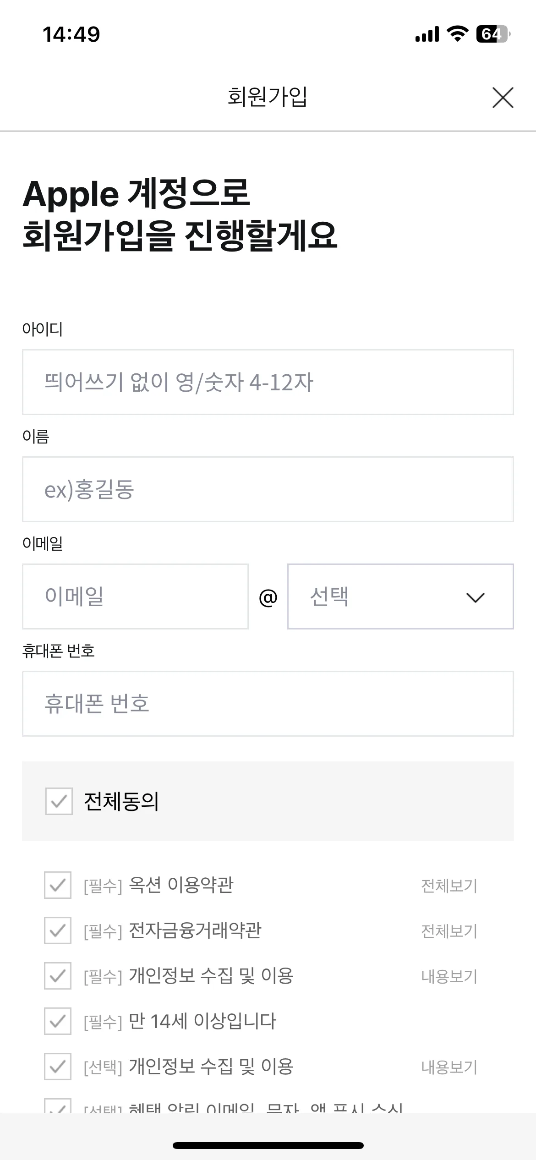Viewport: 536px width, 1160px height.
Task: Close the 회원가입 signup screen
Action: coord(503,98)
